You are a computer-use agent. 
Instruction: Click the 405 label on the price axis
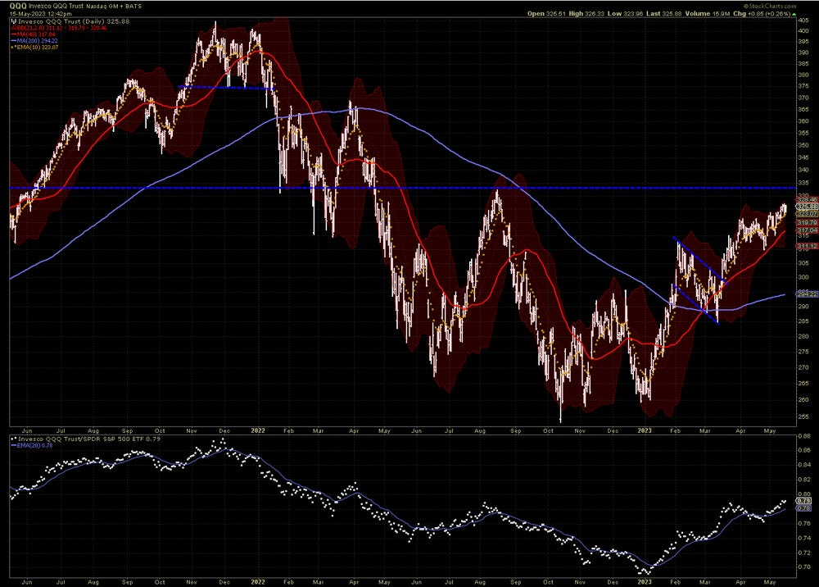(x=804, y=20)
